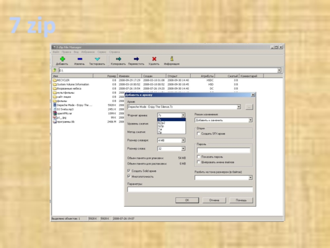
Task: Click the Информация (Info) toolbar icon
Action: [172, 59]
